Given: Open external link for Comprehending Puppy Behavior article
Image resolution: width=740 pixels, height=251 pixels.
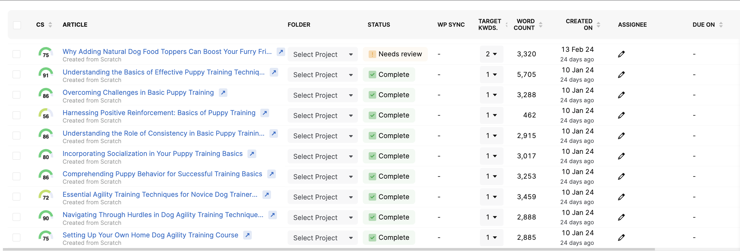Looking at the screenshot, I should (271, 174).
